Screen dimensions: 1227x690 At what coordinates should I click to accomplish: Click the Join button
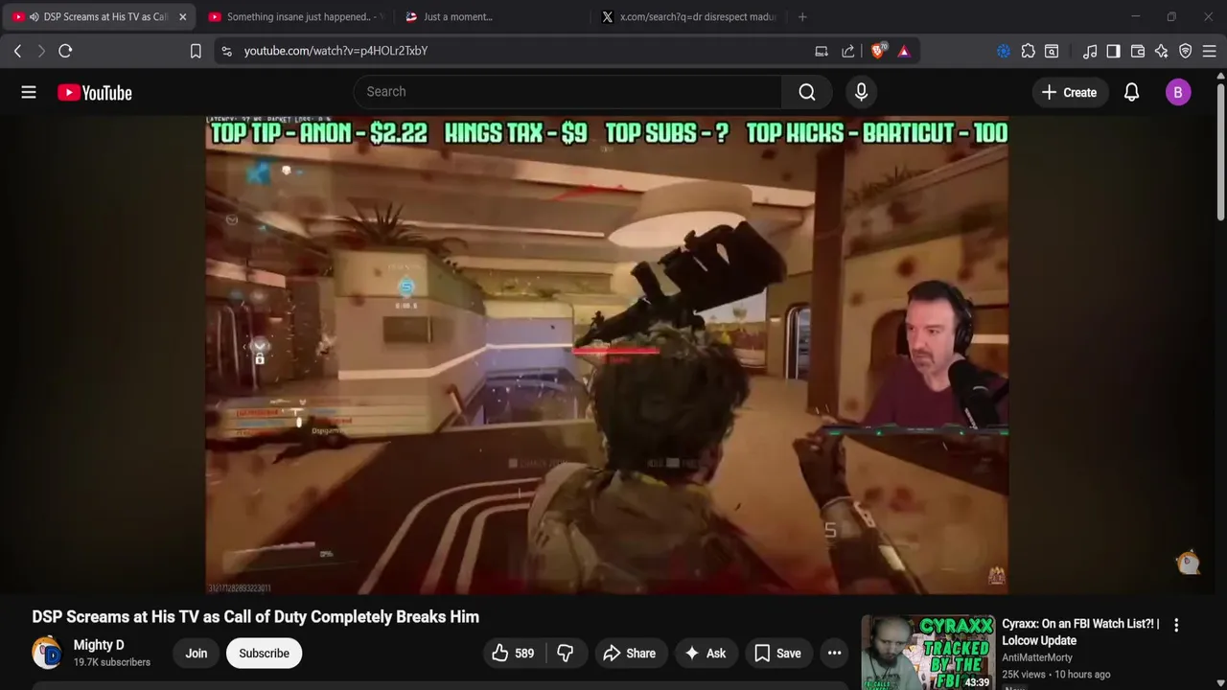tap(197, 654)
